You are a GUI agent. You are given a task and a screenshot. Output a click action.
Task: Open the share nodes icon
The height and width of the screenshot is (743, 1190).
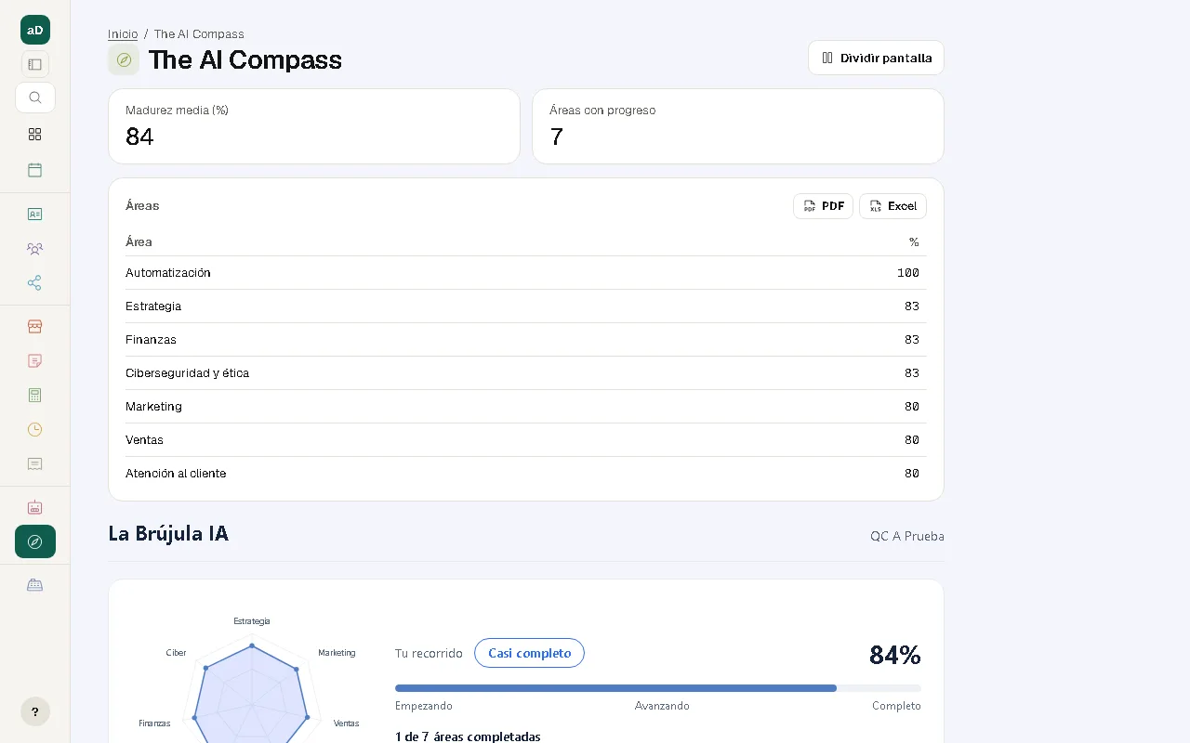[35, 283]
